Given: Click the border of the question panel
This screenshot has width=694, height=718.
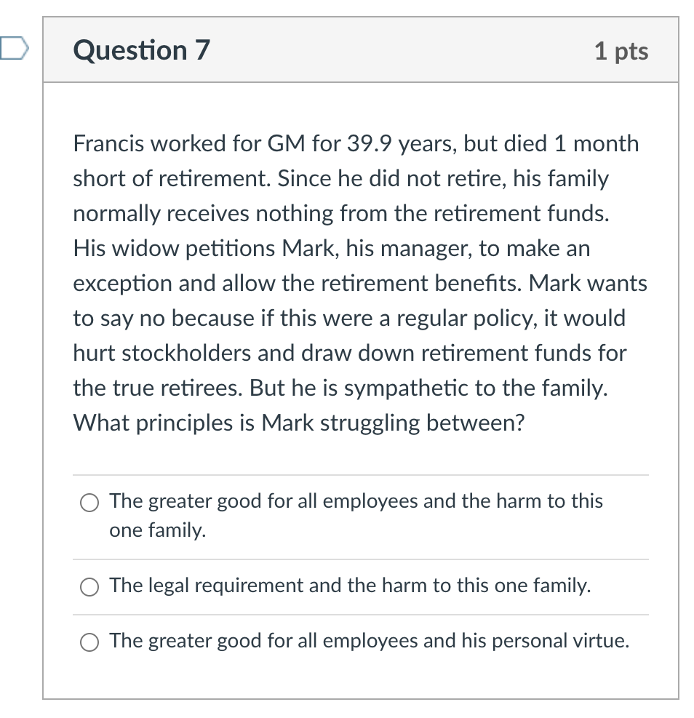Looking at the screenshot, I should (x=45, y=364).
